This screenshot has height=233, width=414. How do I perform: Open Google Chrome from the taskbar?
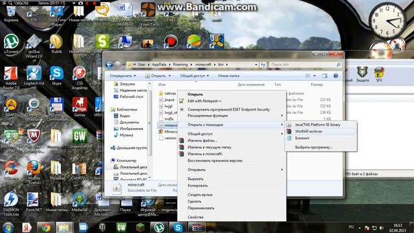(x=45, y=227)
